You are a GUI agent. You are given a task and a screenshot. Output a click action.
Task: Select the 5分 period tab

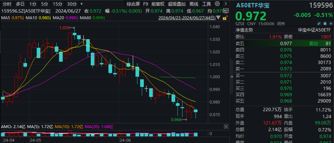(x=45, y=4)
